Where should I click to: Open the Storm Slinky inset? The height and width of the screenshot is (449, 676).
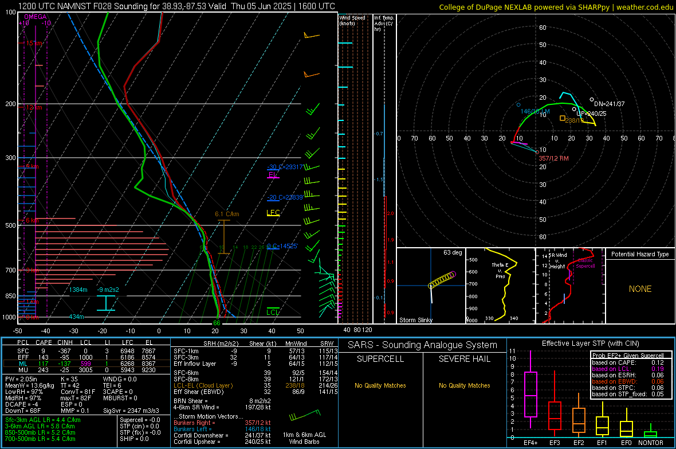[x=431, y=286]
